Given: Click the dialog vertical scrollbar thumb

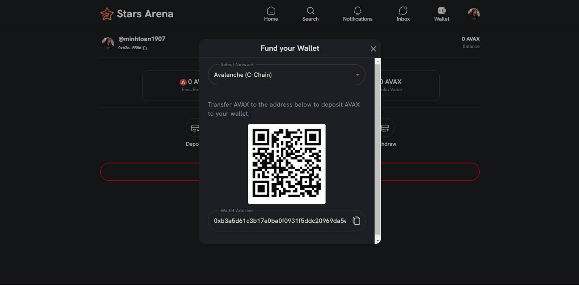Looking at the screenshot, I should coord(378,150).
